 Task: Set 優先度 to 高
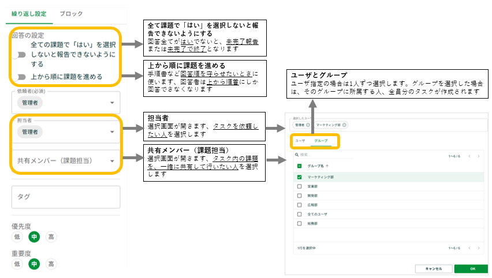pyautogui.click(x=51, y=236)
